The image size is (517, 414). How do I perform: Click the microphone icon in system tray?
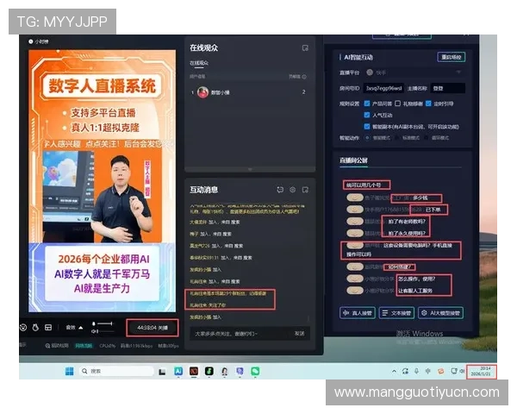[x=417, y=372]
